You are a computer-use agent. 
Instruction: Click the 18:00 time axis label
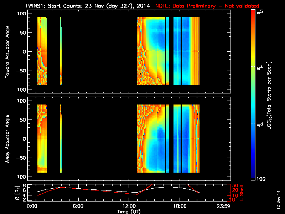click(x=180, y=207)
